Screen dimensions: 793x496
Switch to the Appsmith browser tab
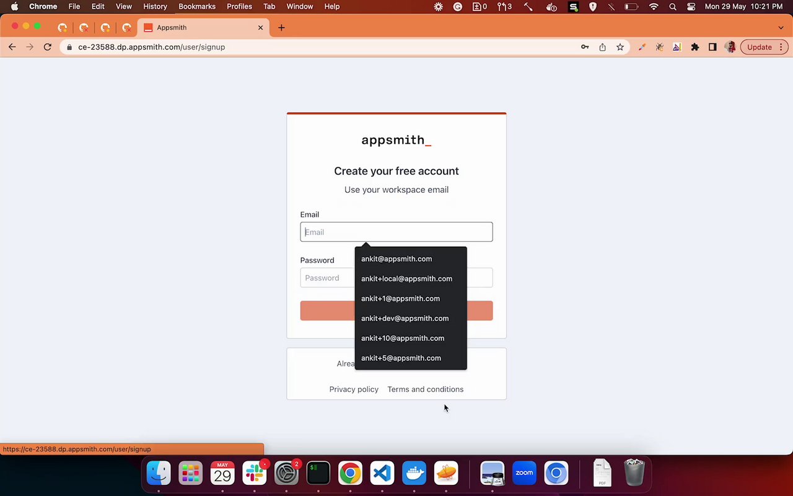coord(203,27)
